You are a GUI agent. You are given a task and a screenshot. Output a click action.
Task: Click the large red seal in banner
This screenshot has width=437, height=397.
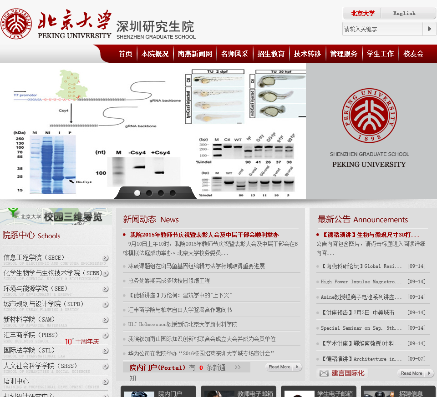pos(369,116)
